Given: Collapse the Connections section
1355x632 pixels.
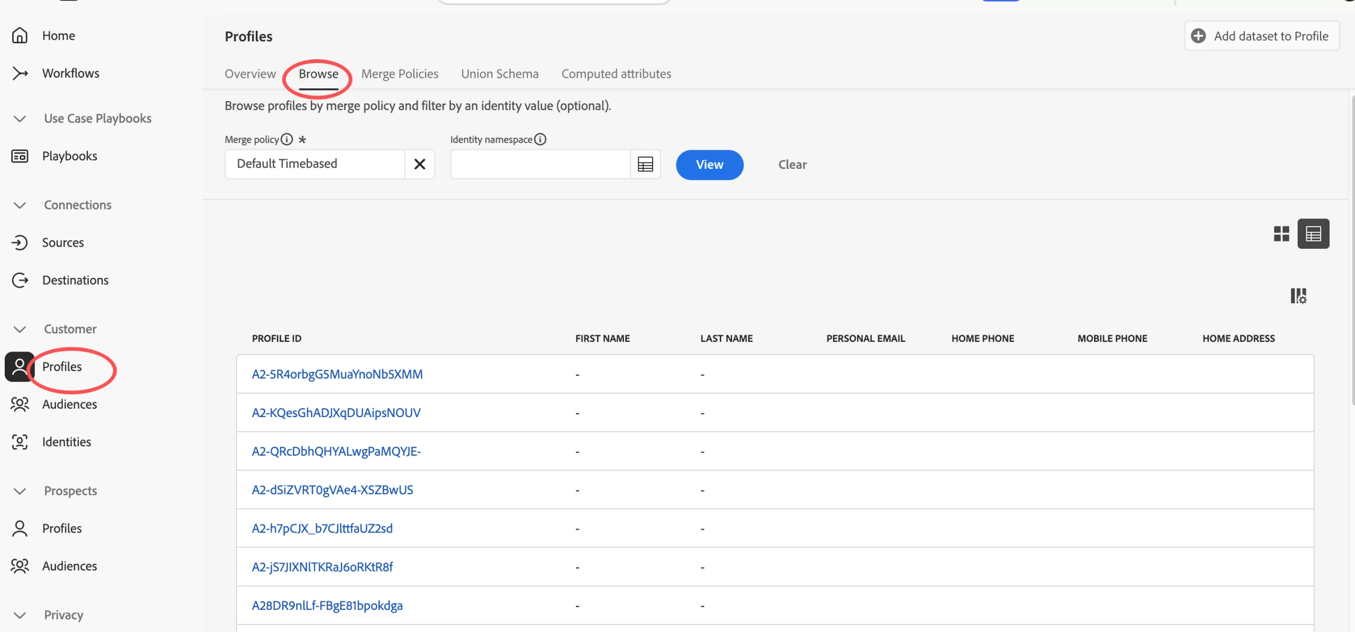Looking at the screenshot, I should pyautogui.click(x=20, y=205).
